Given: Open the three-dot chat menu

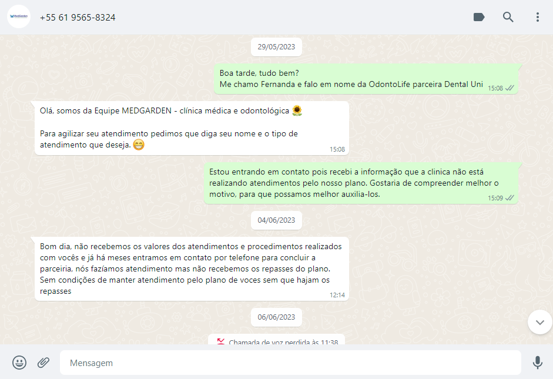Looking at the screenshot, I should 538,17.
